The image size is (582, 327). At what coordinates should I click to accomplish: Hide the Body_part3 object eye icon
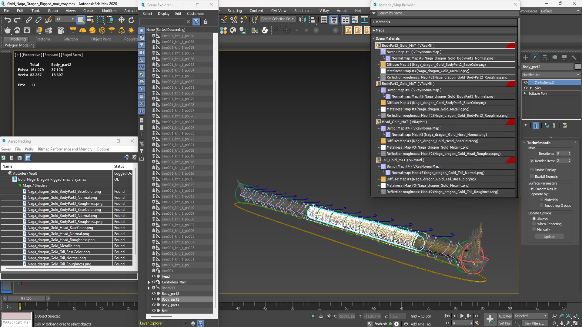click(x=154, y=293)
